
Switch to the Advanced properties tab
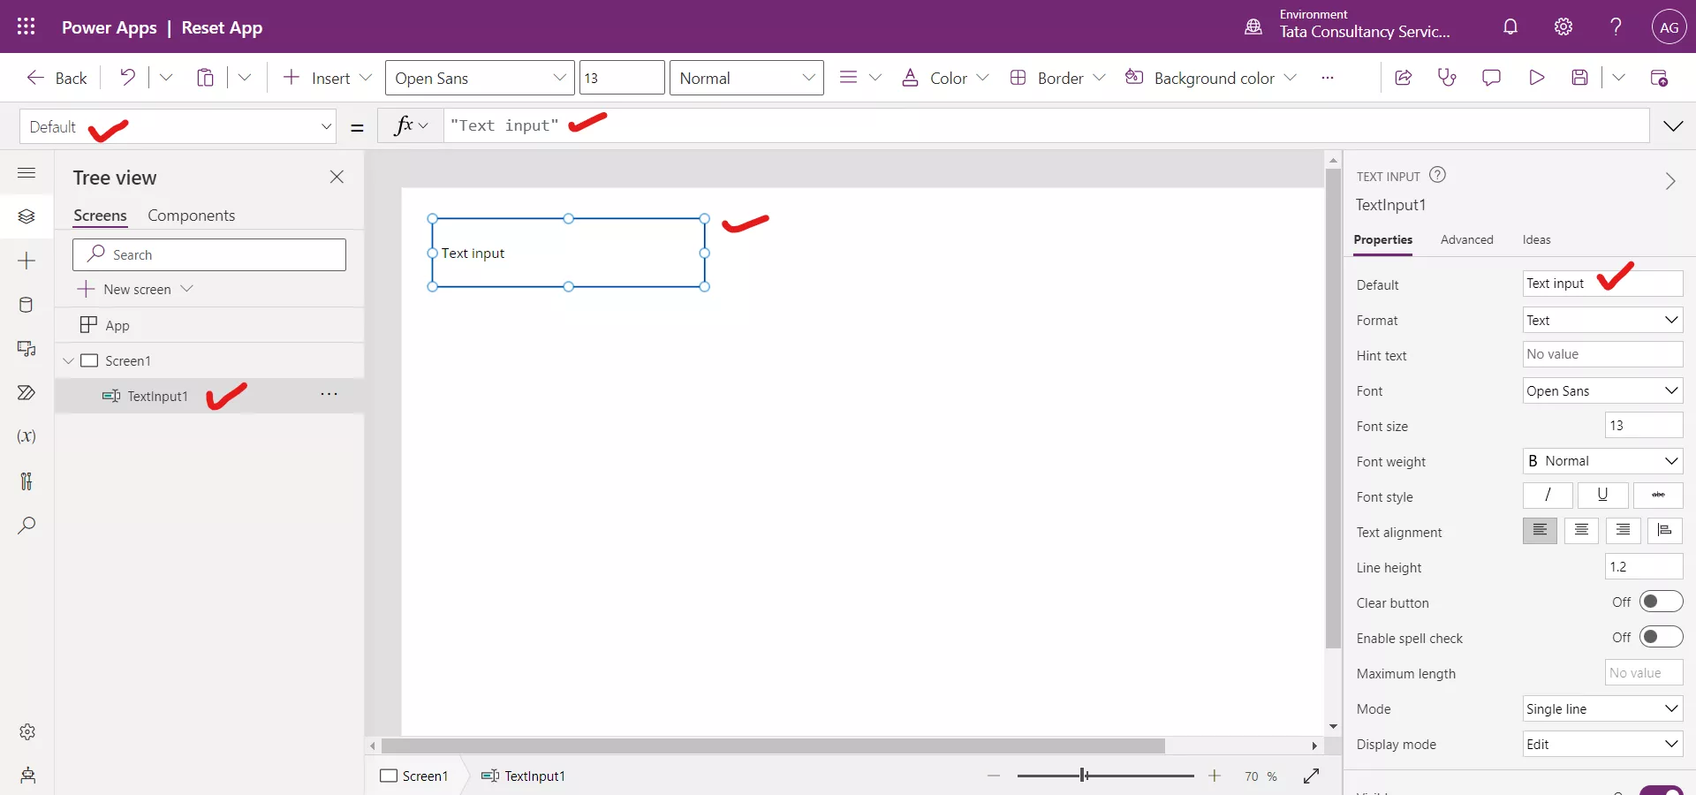click(1467, 239)
